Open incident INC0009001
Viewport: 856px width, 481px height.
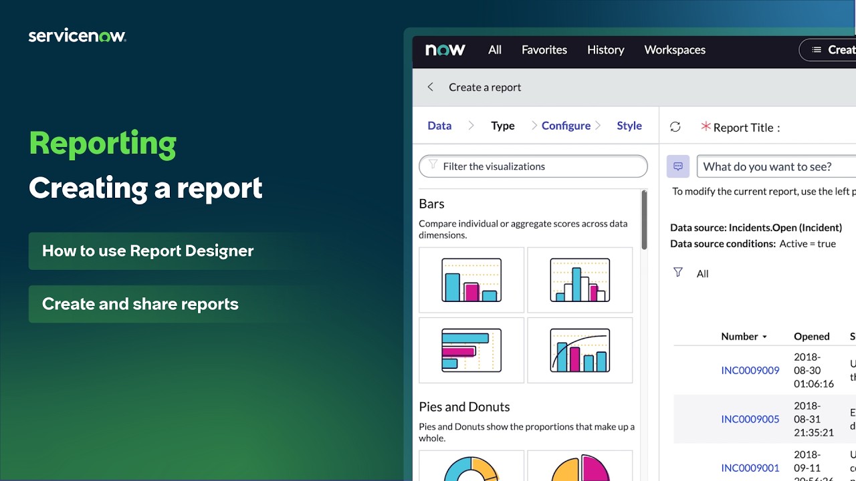[x=750, y=468]
